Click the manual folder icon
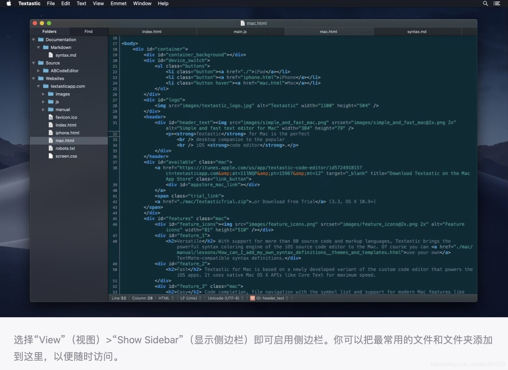508x370 pixels. (51, 110)
